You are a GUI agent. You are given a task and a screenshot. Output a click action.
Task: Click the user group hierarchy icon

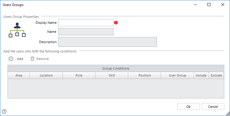17,30
